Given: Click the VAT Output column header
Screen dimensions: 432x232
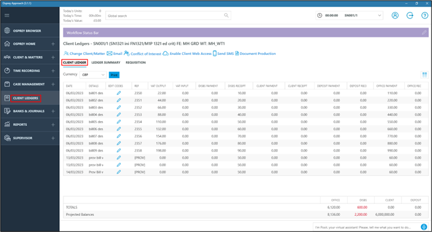Looking at the screenshot, I should [x=159, y=86].
